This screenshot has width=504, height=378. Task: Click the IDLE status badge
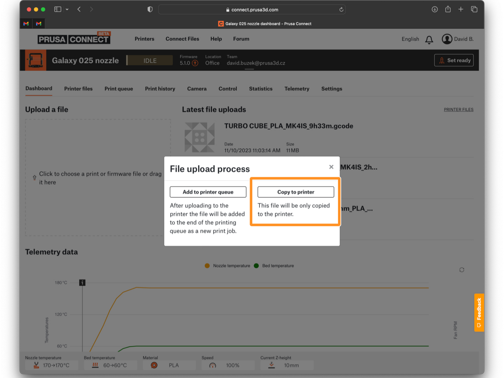click(x=150, y=61)
